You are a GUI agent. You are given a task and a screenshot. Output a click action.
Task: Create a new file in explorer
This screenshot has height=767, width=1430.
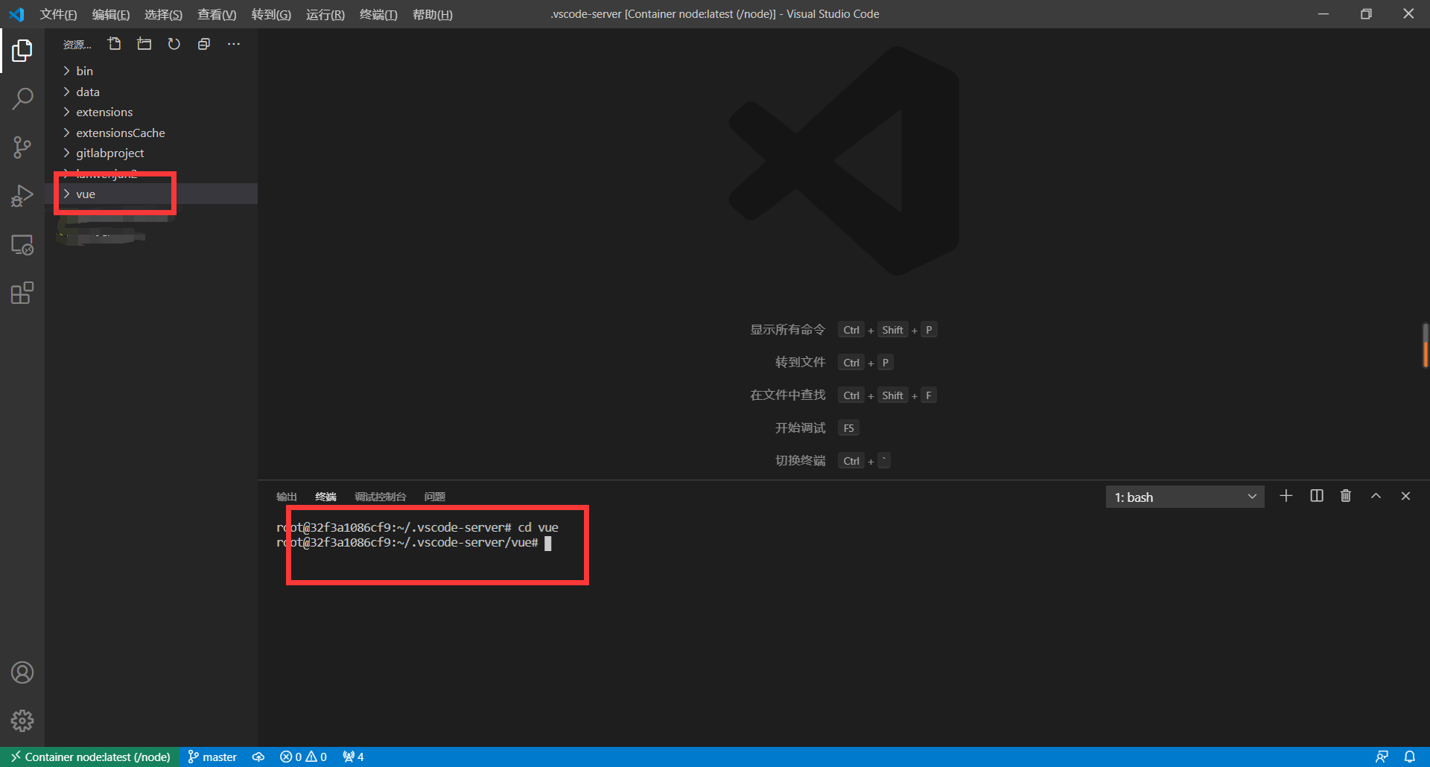114,44
